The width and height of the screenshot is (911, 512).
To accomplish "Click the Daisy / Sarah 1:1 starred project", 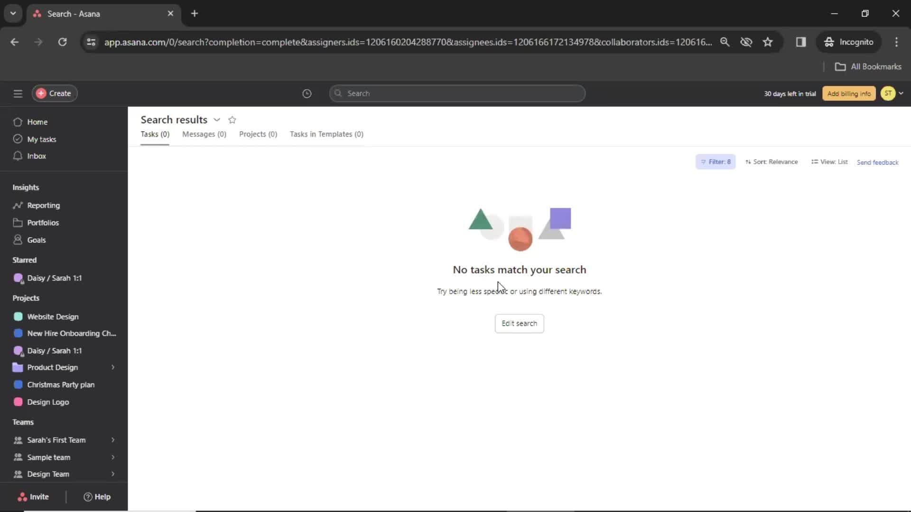I will coord(55,277).
